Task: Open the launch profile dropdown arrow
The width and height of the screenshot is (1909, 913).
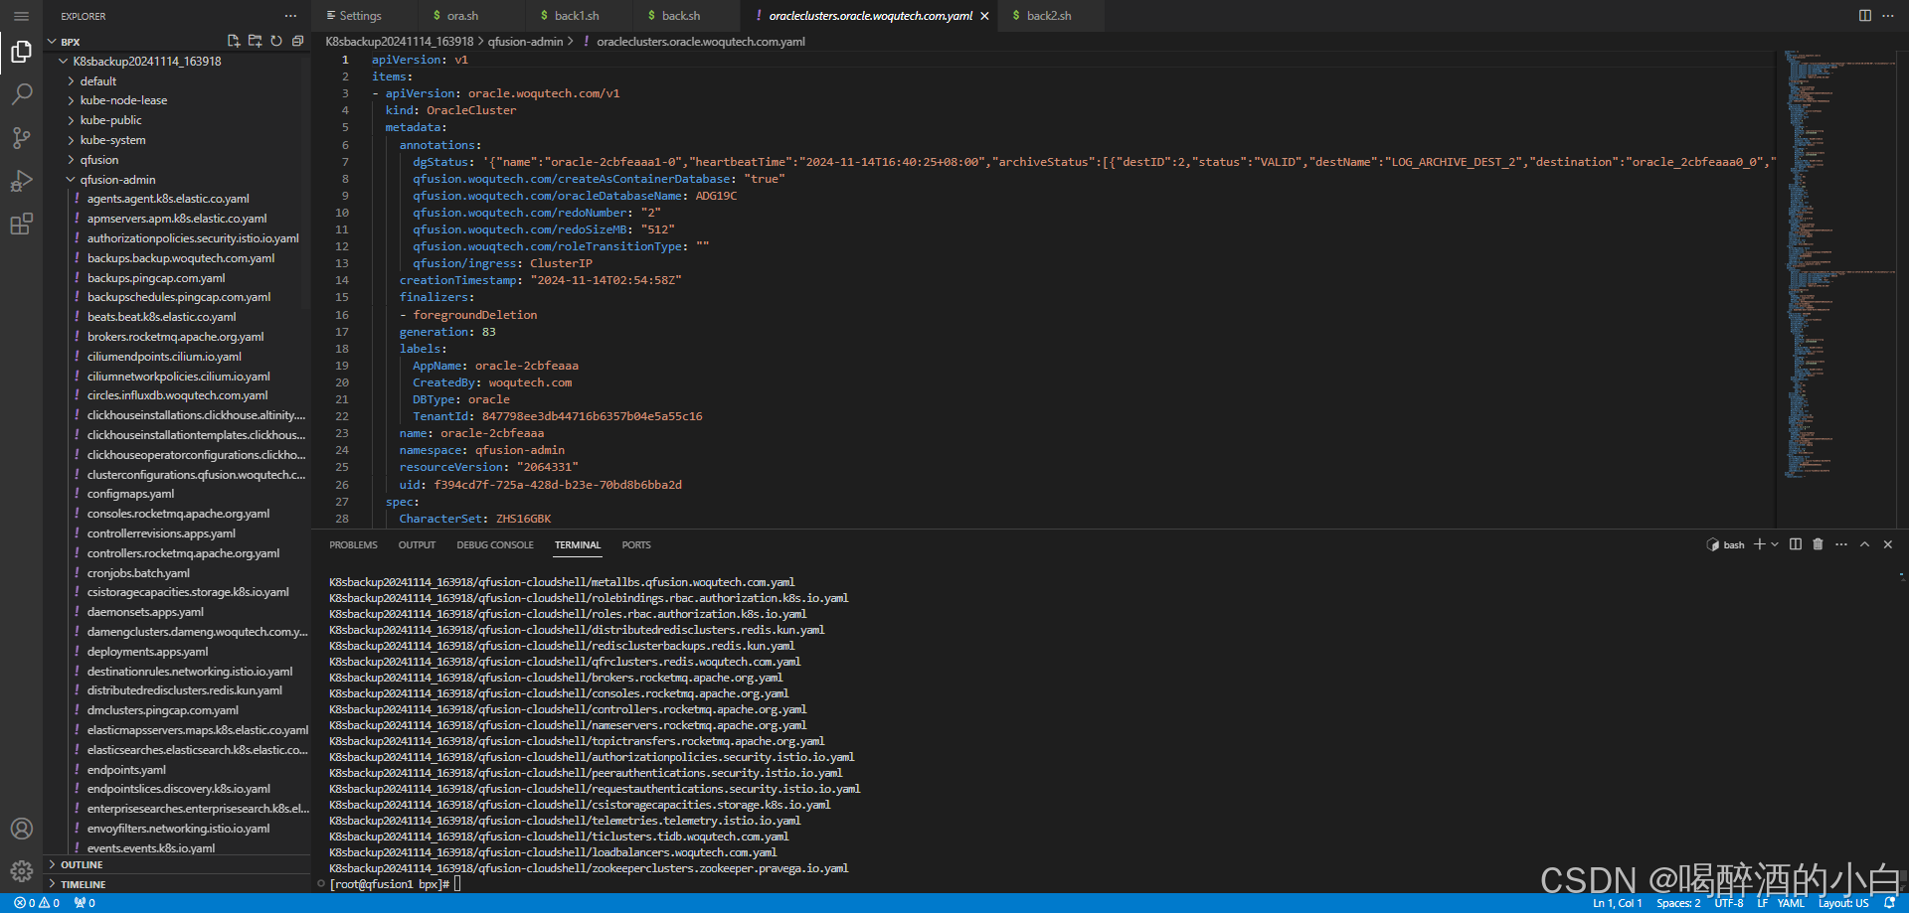Action: (1775, 544)
